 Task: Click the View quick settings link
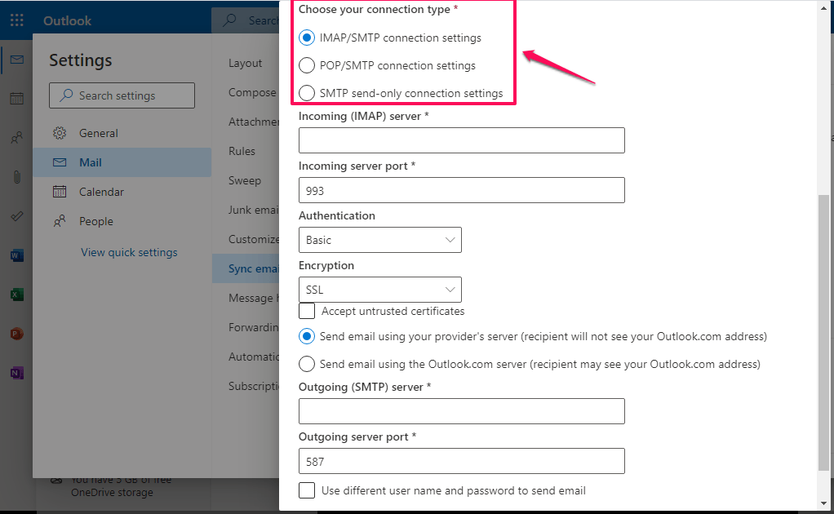128,252
